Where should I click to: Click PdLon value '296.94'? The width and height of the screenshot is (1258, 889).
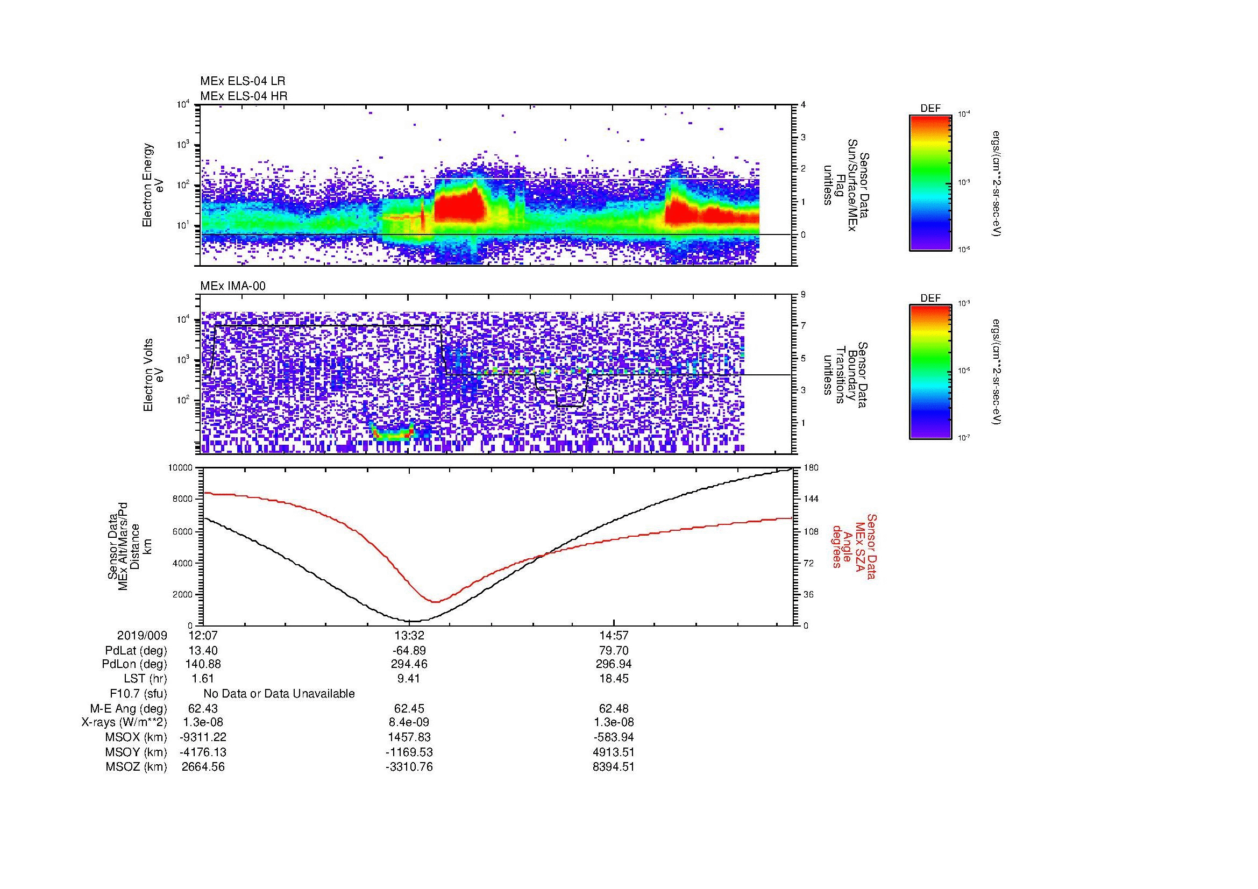(x=614, y=664)
